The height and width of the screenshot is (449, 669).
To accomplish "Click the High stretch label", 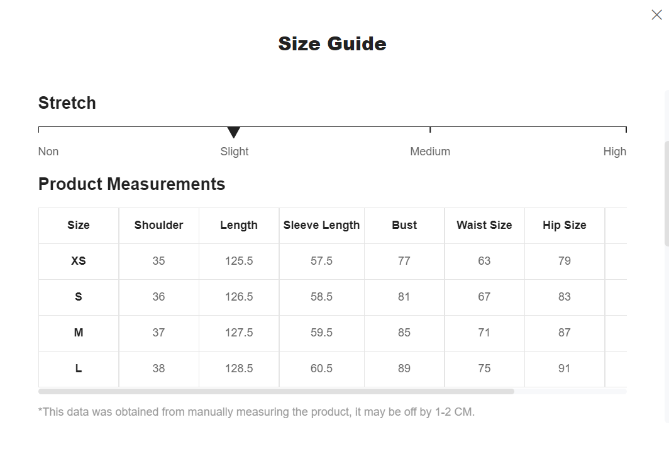I will (615, 152).
